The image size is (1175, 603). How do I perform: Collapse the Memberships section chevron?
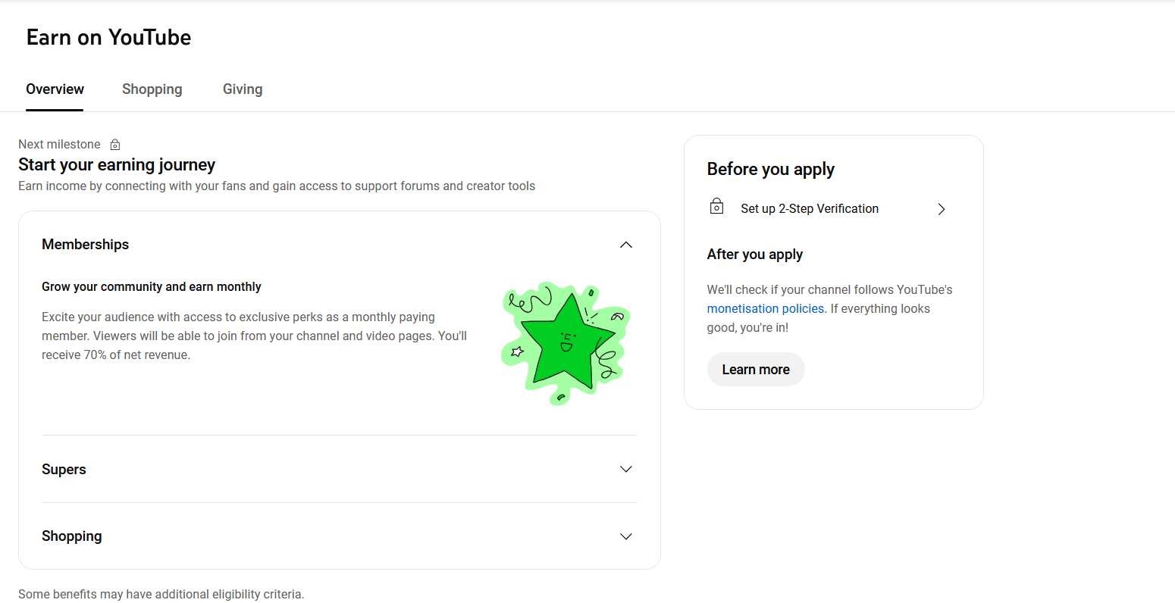626,245
